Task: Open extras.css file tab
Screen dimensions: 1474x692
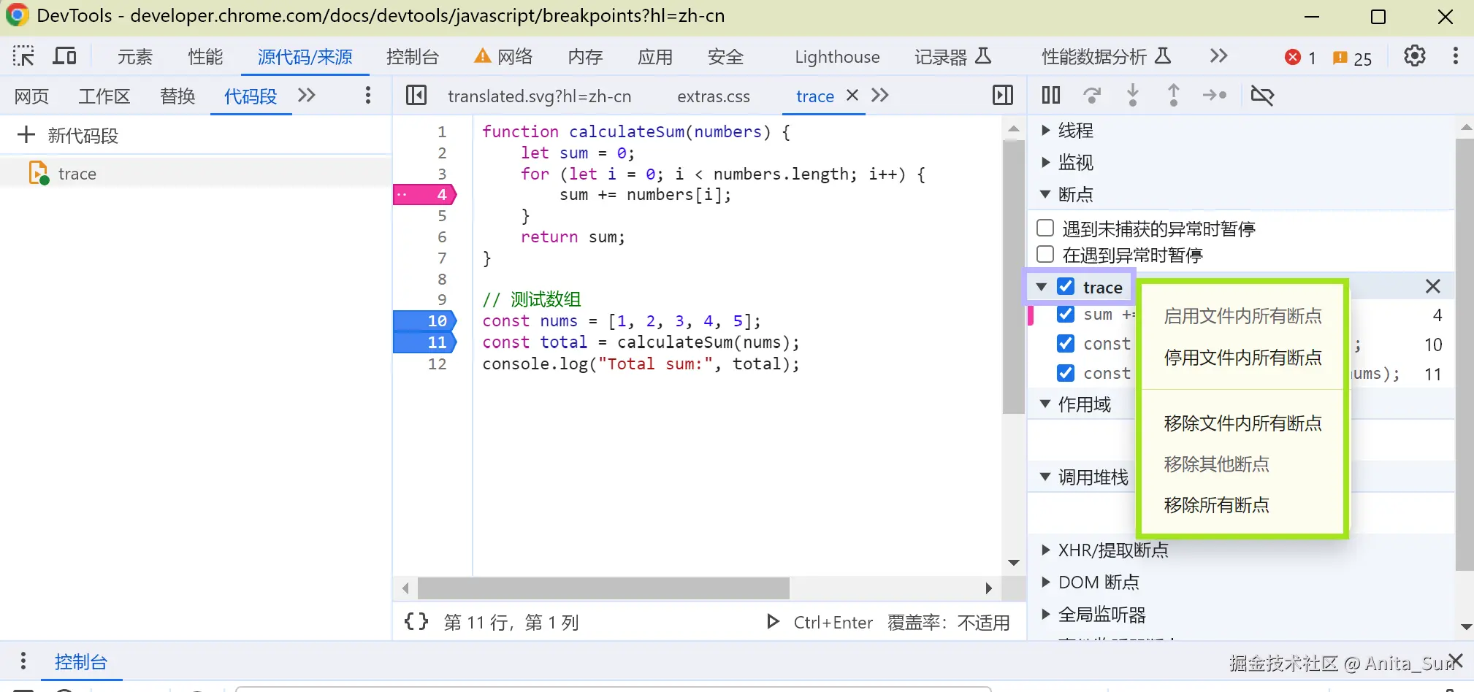Action: click(x=714, y=96)
